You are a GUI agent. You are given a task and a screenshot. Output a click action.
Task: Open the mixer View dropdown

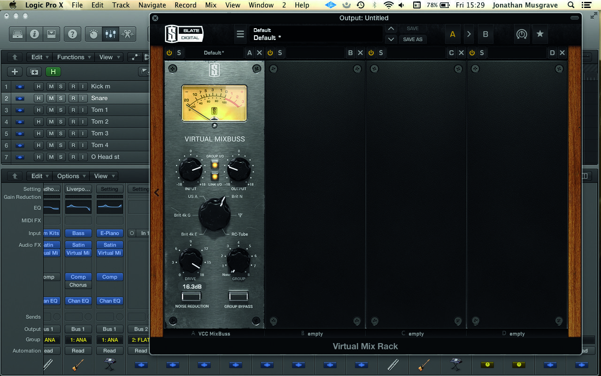[x=104, y=176]
